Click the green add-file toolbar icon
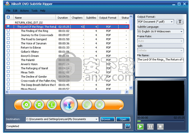The width and height of the screenshot is (192, 135). coord(39,105)
